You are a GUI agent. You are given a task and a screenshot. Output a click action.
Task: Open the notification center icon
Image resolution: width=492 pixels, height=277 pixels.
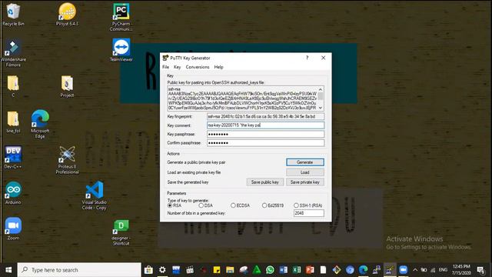tap(480, 270)
